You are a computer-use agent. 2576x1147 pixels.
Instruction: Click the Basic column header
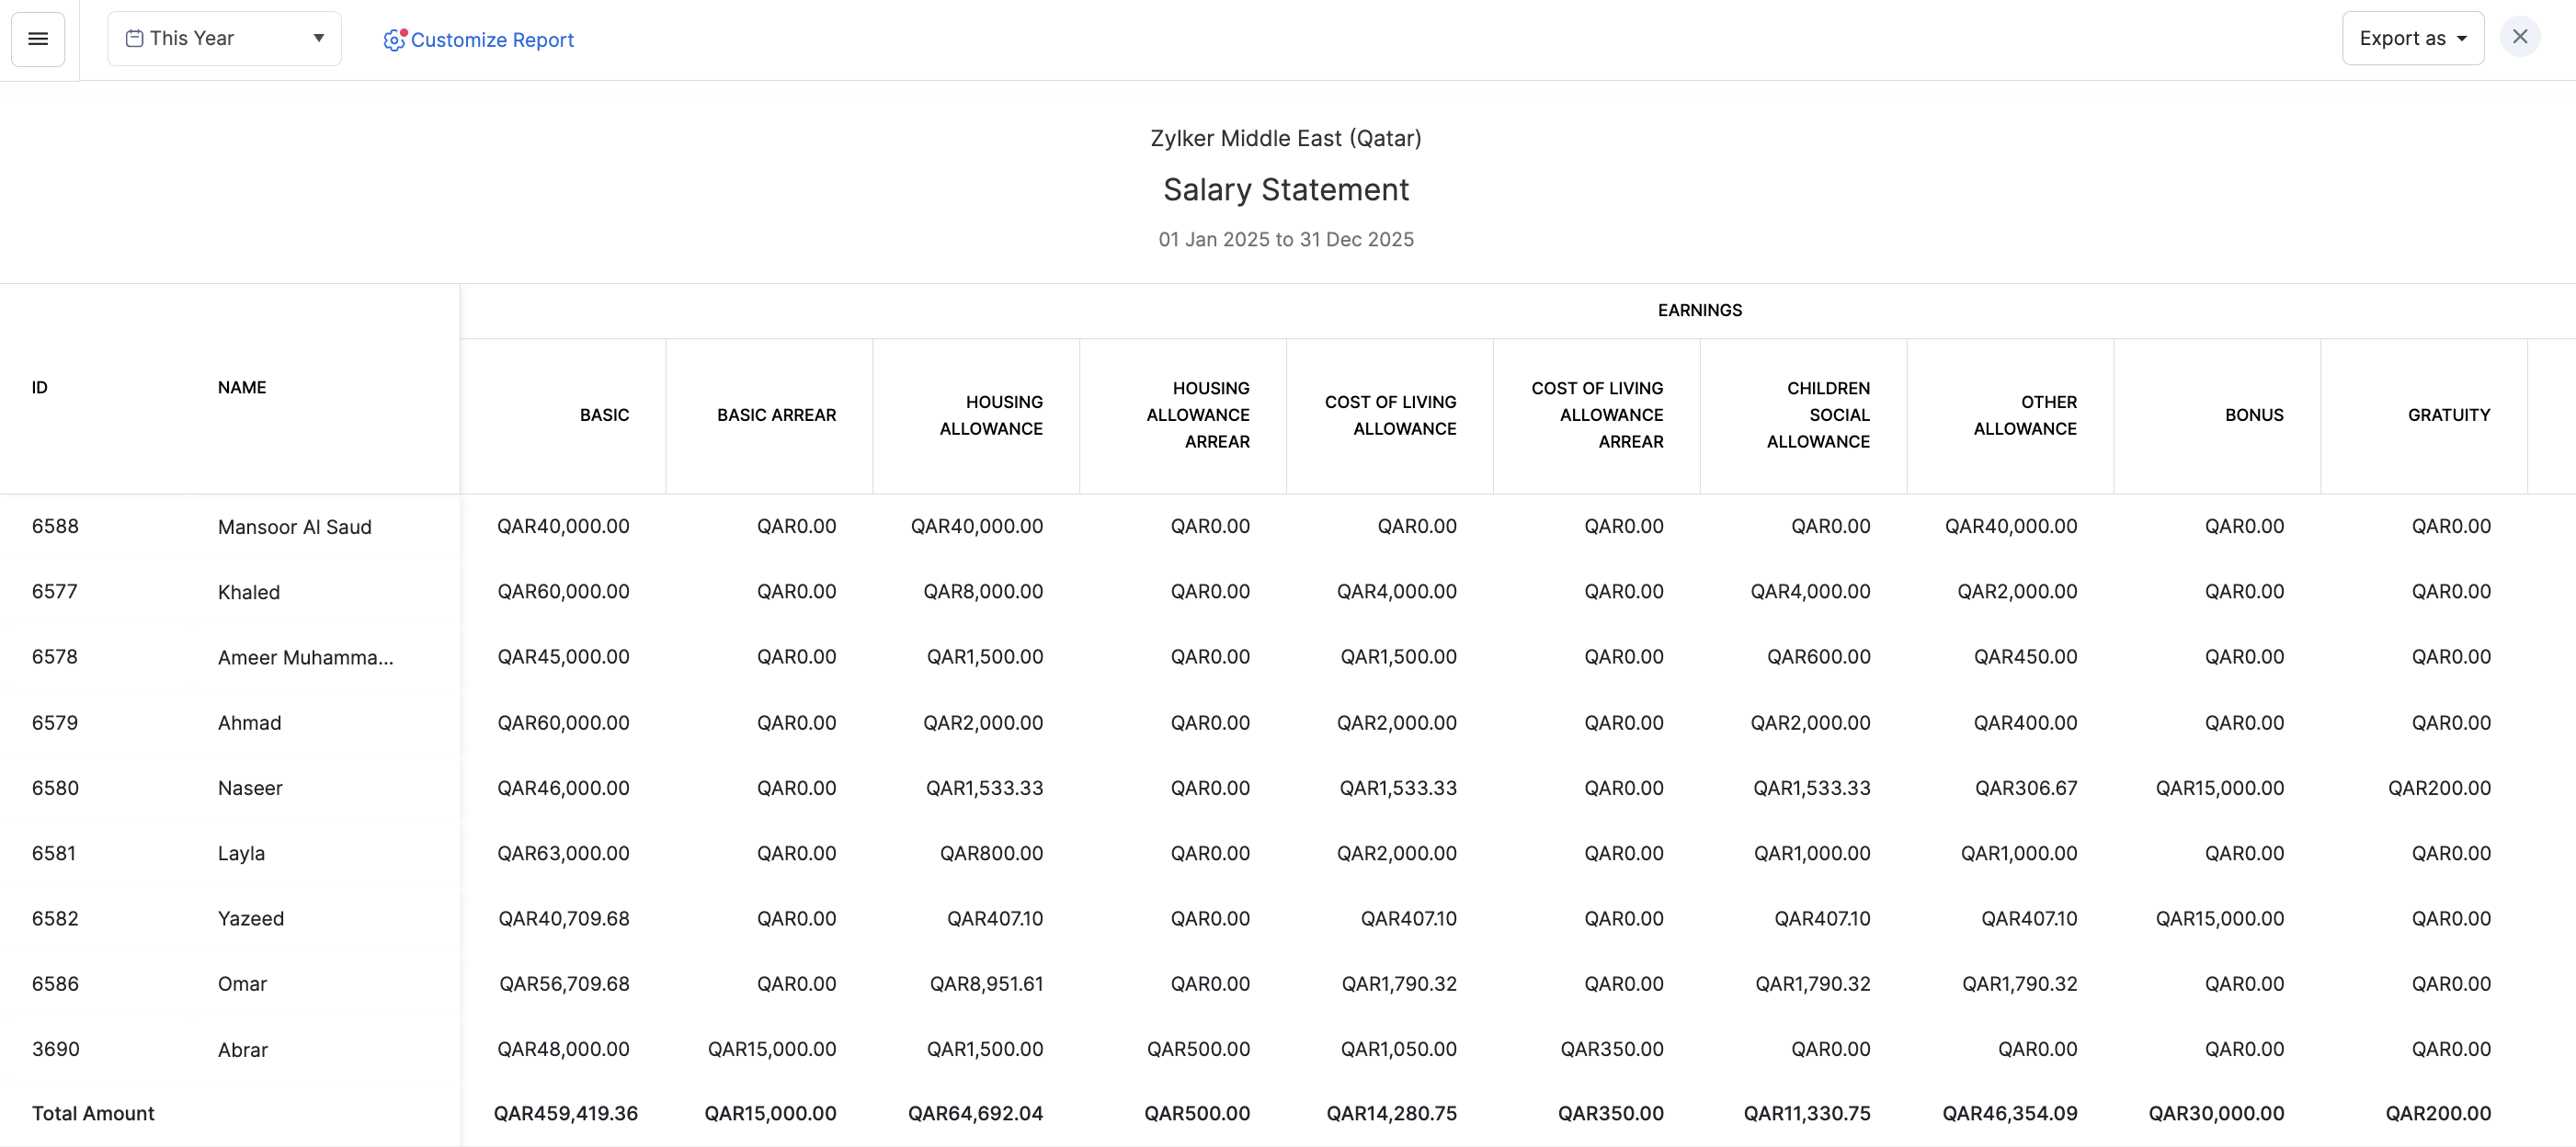click(x=604, y=415)
